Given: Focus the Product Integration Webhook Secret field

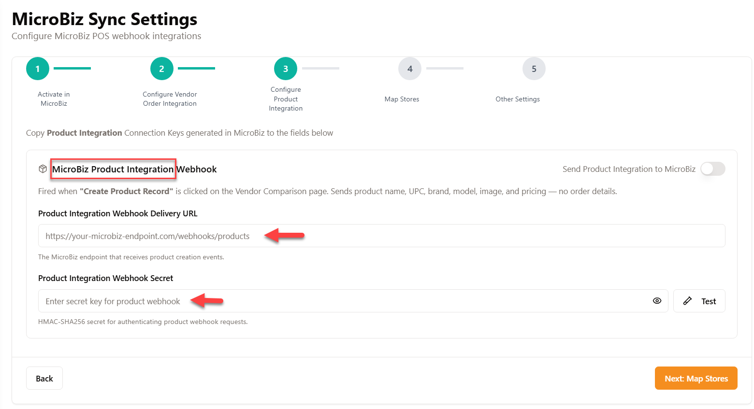Looking at the screenshot, I should pyautogui.click(x=353, y=301).
